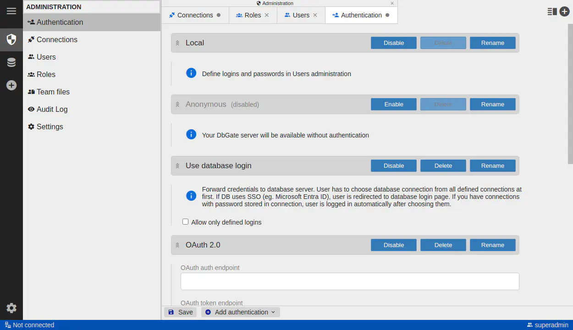This screenshot has width=573, height=330.
Task: Open the settings gear in sidebar bottom
Action: (x=11, y=308)
